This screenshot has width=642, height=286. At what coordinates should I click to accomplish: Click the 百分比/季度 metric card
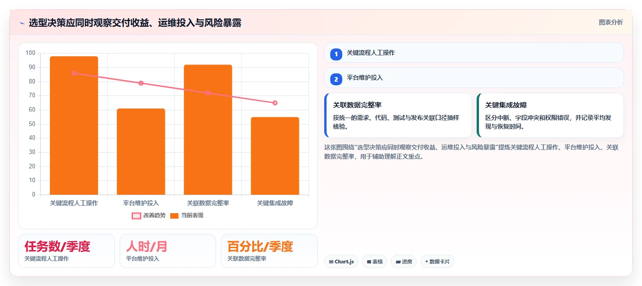[x=269, y=251]
